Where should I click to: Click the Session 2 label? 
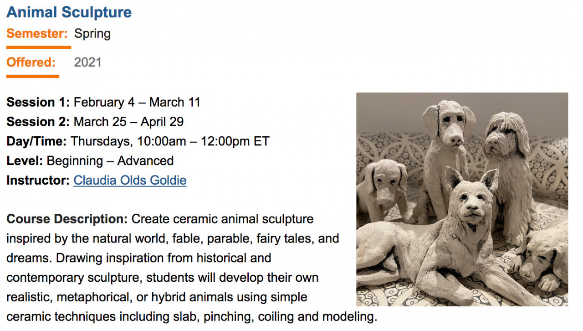click(38, 122)
